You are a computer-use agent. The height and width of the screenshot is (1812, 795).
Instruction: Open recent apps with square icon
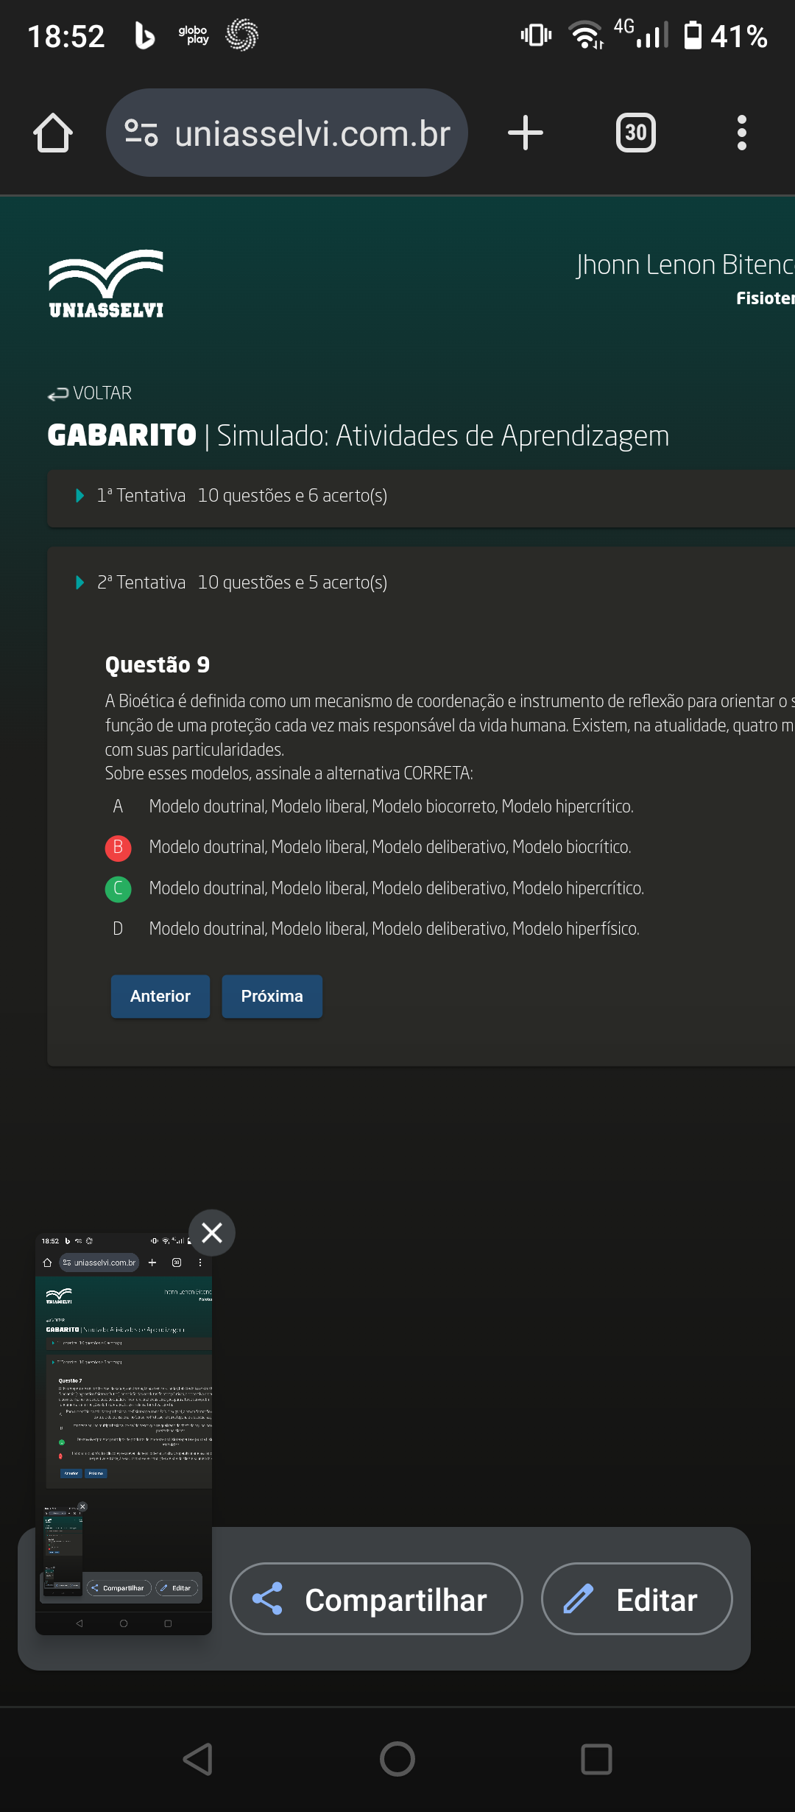click(596, 1759)
